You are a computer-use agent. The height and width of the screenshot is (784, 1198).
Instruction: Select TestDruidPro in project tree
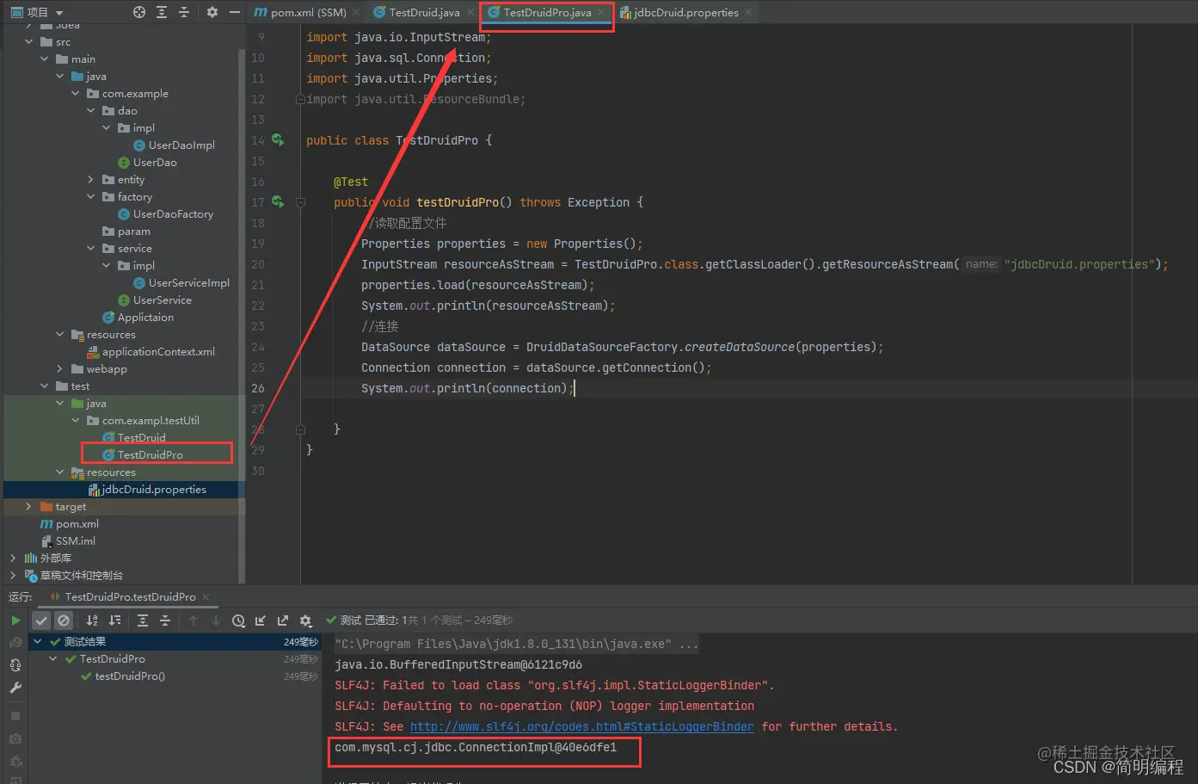click(x=150, y=454)
